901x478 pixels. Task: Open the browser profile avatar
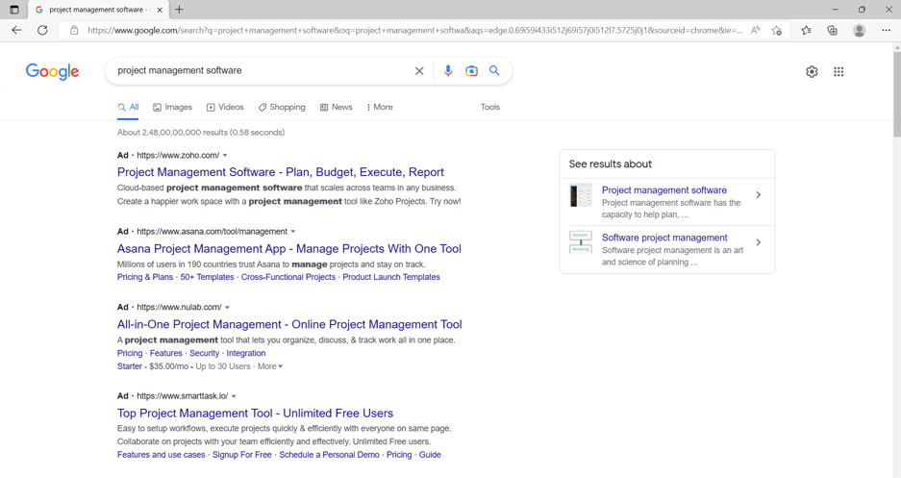point(859,31)
